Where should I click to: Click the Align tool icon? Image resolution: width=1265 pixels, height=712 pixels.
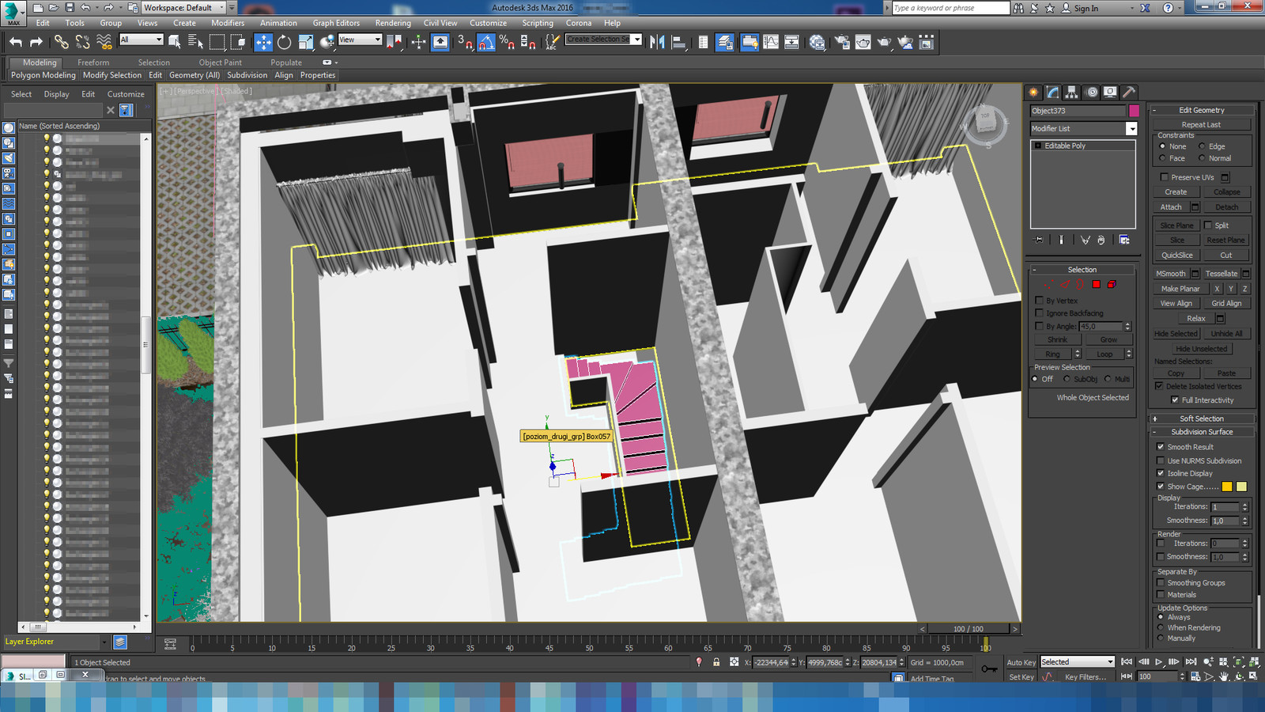678,42
